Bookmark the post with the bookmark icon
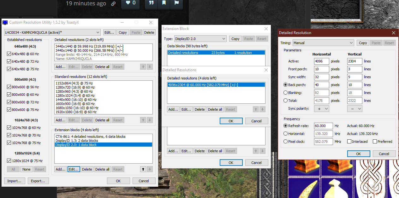 pos(164,3)
